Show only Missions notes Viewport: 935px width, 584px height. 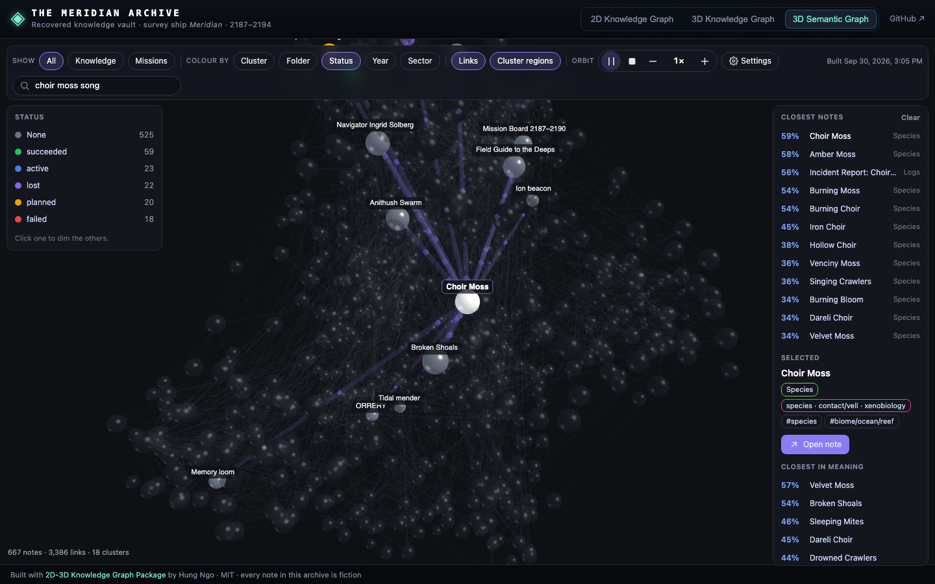[151, 61]
